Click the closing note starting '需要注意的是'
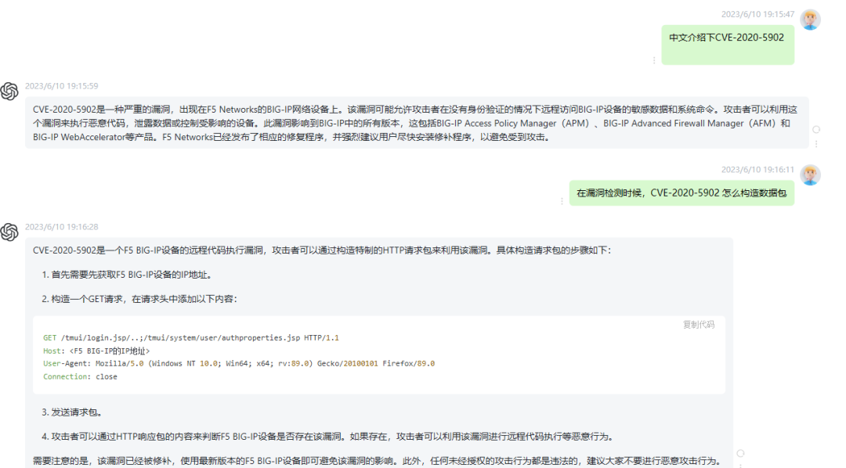 (378, 461)
